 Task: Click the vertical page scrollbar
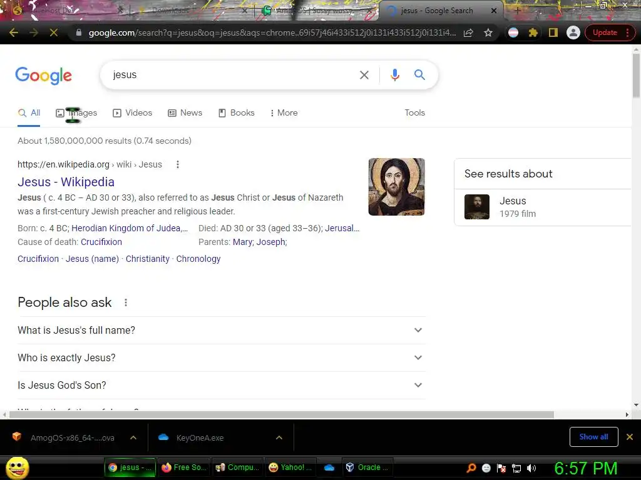636,76
